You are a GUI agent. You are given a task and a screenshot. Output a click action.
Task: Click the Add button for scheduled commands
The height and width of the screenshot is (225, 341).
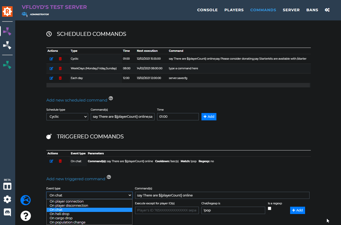click(209, 117)
